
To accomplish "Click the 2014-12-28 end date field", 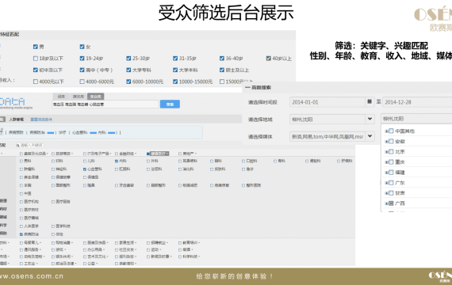I will click(x=417, y=102).
